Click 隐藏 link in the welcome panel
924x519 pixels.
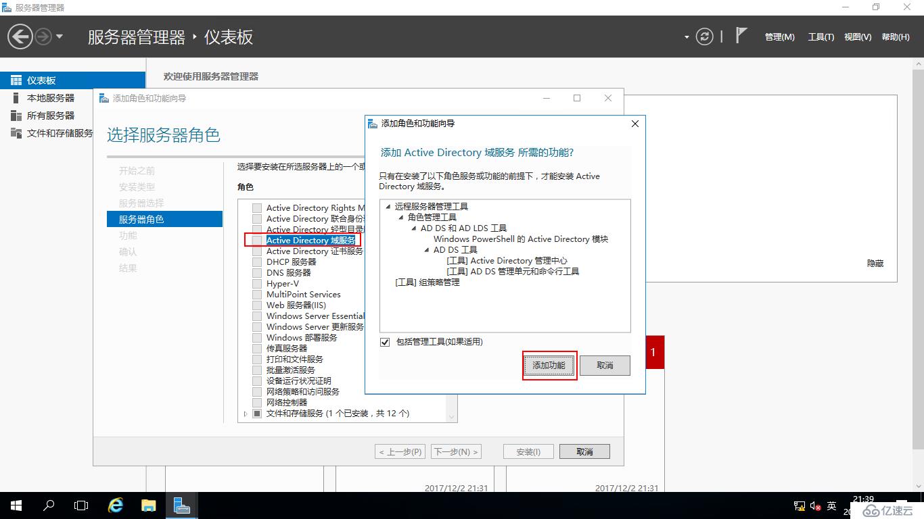[875, 264]
